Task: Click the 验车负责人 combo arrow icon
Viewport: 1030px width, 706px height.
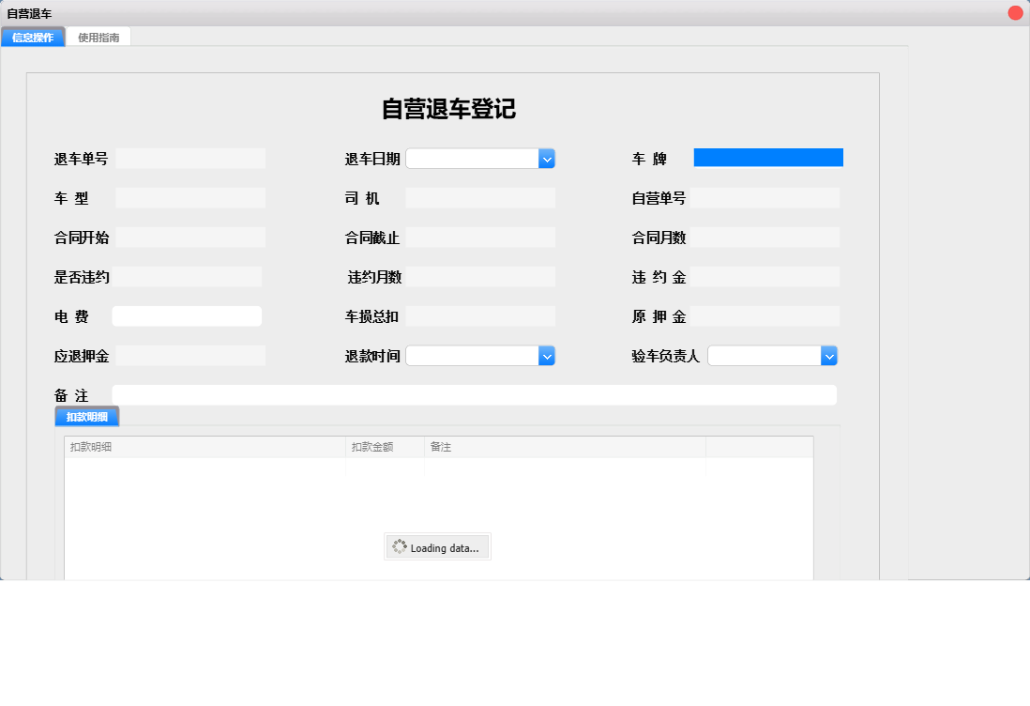Action: (829, 355)
